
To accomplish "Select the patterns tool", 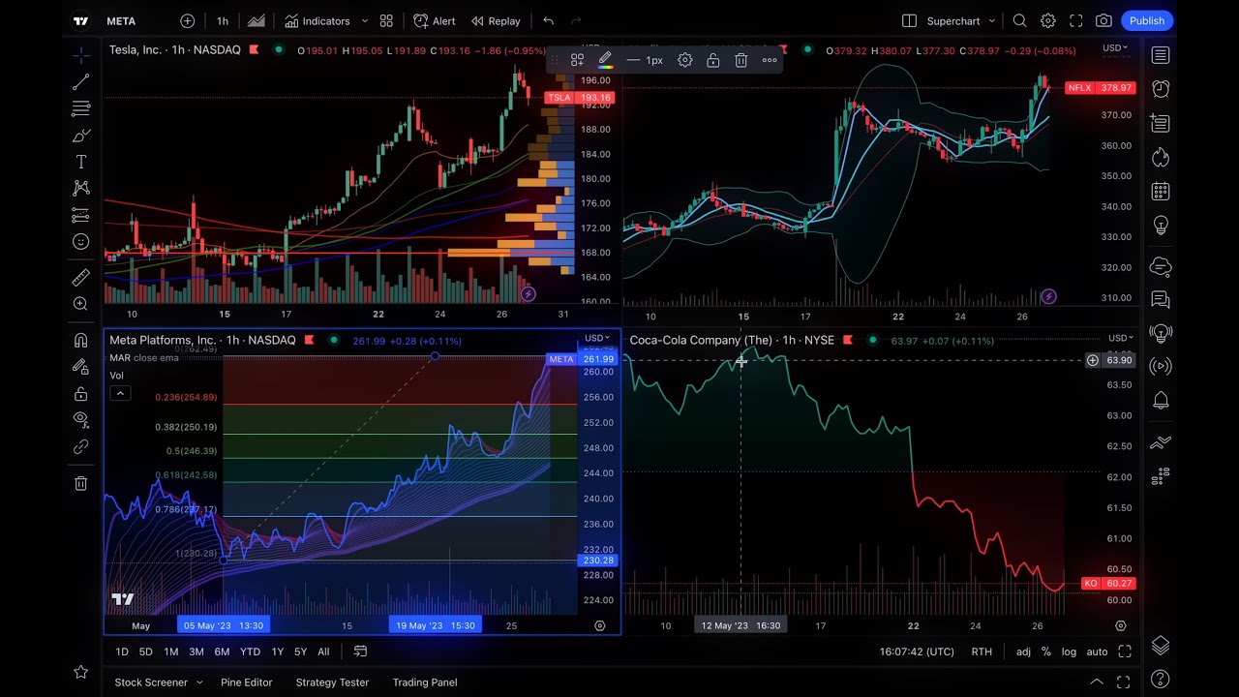I will (x=81, y=188).
